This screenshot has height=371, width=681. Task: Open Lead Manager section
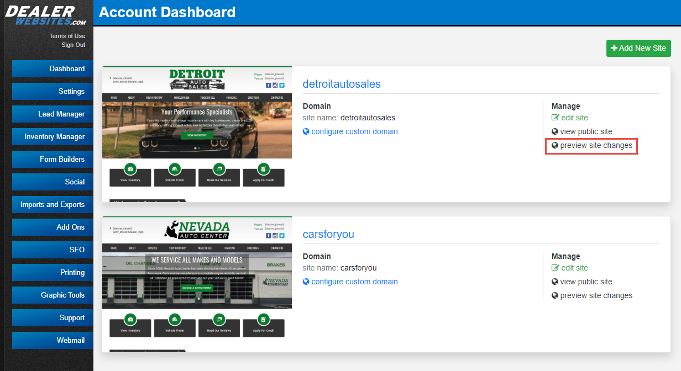53,114
